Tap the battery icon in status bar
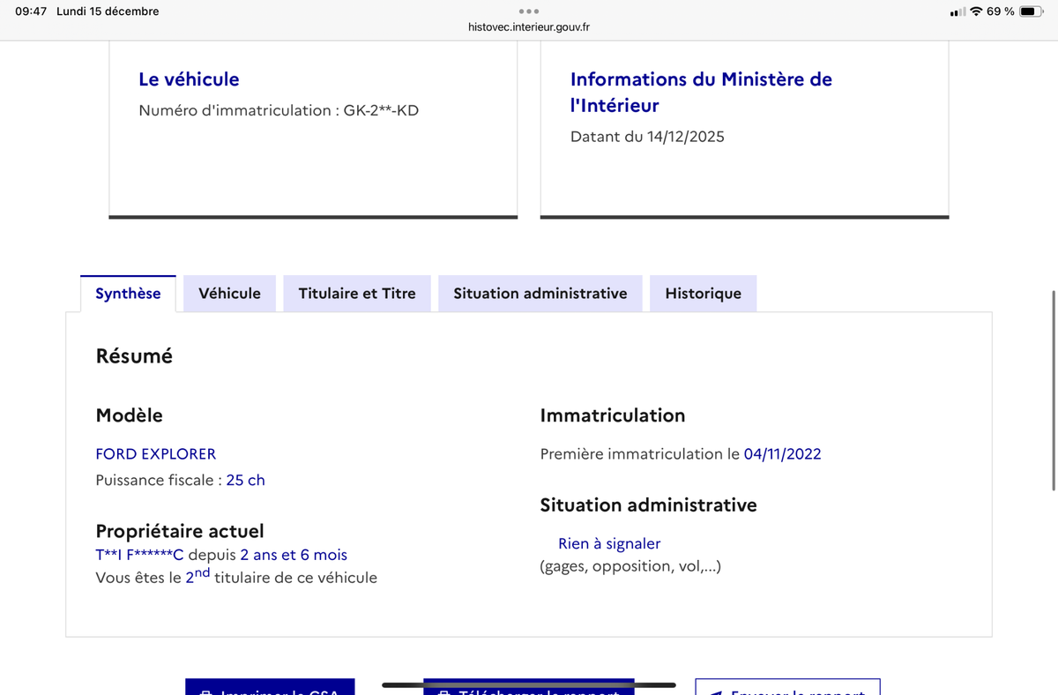 (1032, 11)
